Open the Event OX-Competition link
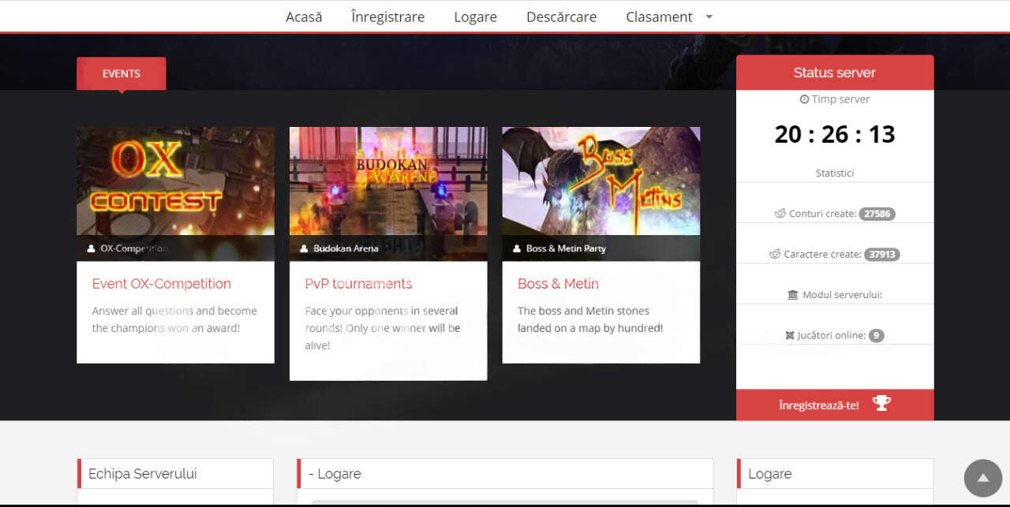This screenshot has height=507, width=1010. [x=160, y=283]
